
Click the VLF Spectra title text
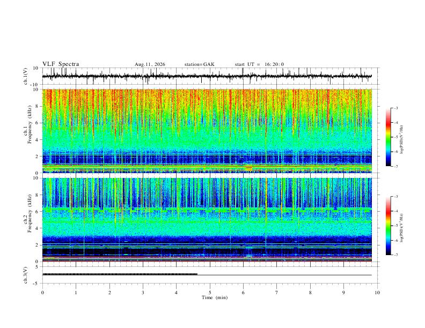pos(61,64)
